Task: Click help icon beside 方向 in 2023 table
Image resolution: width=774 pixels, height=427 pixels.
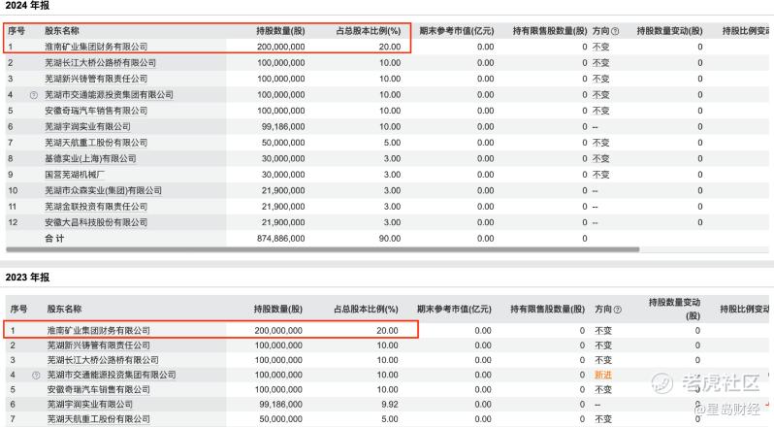Action: pyautogui.click(x=617, y=310)
